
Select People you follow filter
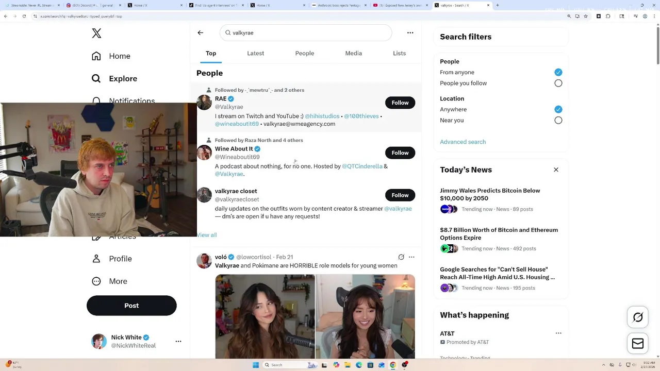tap(558, 83)
